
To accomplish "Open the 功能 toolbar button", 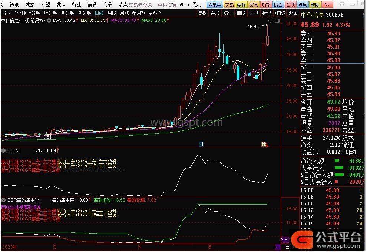I will tap(267, 5).
